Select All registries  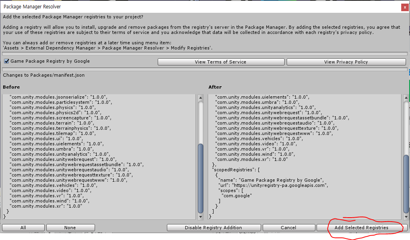coord(23,228)
